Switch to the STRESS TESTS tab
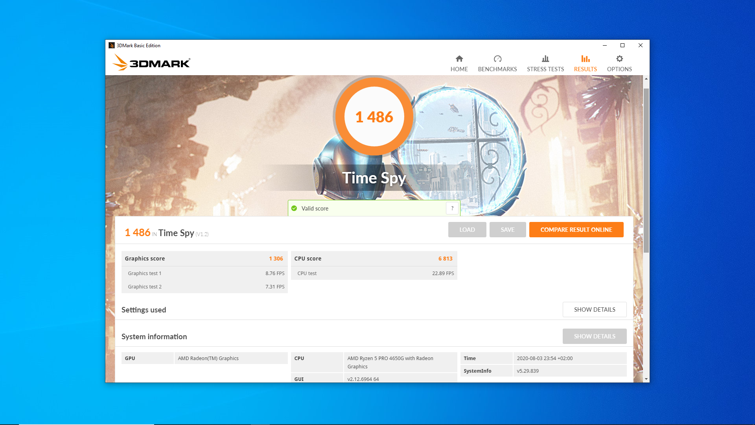755x425 pixels. (545, 69)
